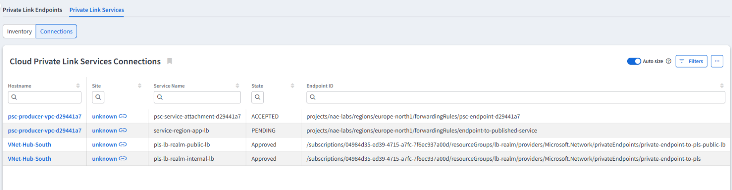Click the bookmark icon beside the table title
732x190 pixels.
tap(169, 61)
